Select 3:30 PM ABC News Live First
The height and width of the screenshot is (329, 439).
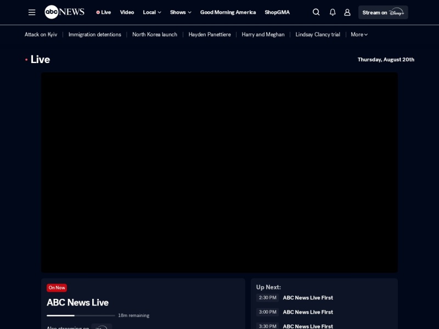click(295, 326)
